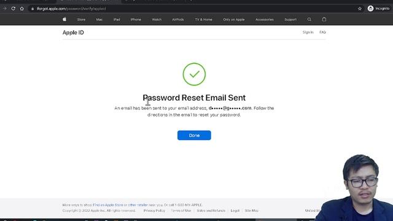393x221 pixels.
Task: Click the Apple ID heading link
Action: tap(73, 33)
